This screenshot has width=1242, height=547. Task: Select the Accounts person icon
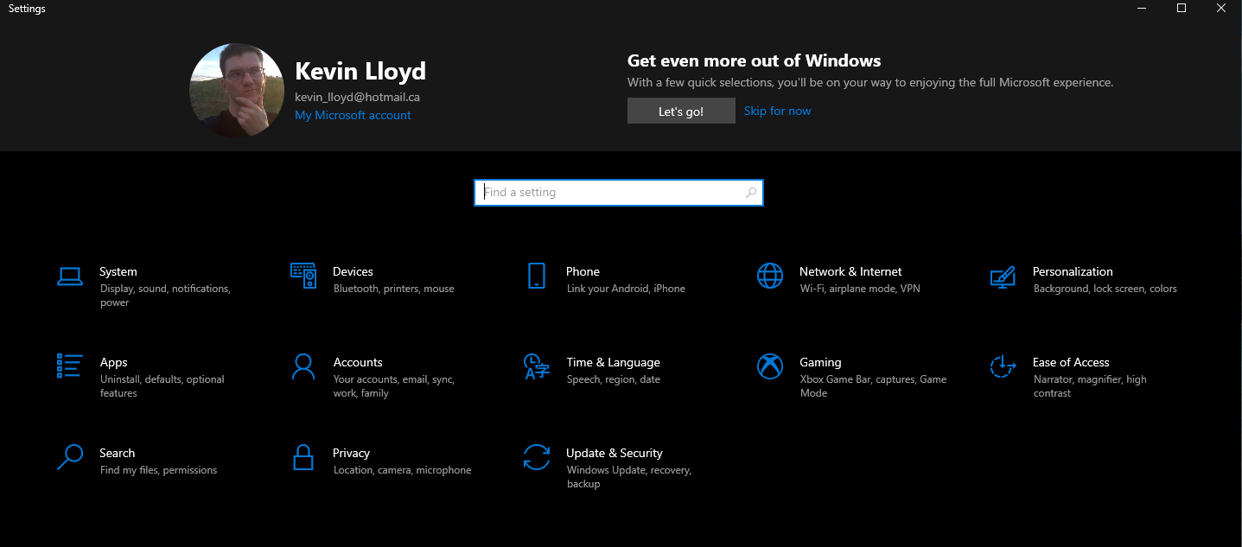tap(303, 366)
